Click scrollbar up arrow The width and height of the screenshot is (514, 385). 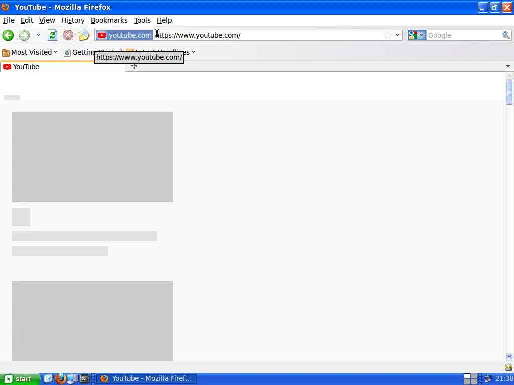(x=509, y=76)
